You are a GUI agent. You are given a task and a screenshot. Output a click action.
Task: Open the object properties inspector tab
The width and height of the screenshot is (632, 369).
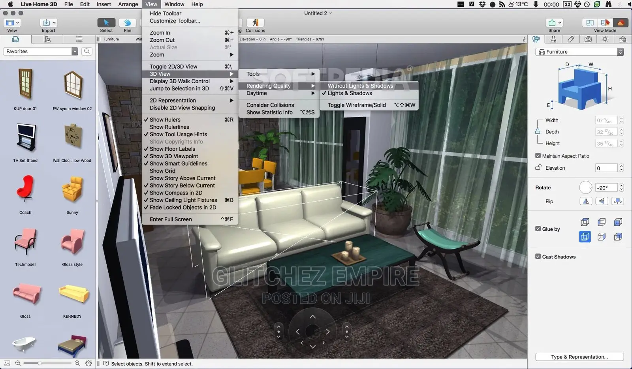click(x=536, y=39)
